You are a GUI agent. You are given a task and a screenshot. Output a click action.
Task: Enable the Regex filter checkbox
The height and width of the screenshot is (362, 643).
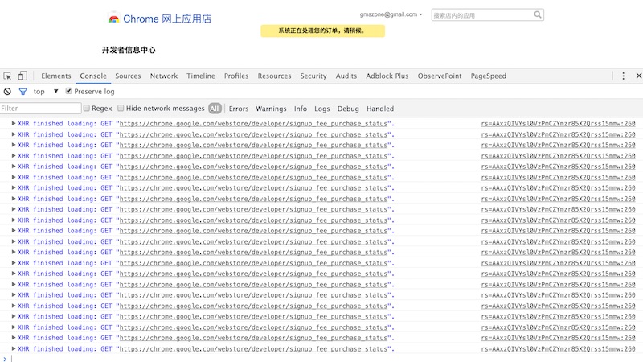pyautogui.click(x=87, y=109)
